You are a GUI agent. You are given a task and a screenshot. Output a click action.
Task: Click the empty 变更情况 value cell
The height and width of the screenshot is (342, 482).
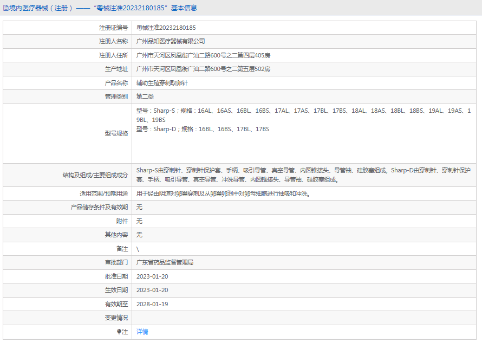304,318
